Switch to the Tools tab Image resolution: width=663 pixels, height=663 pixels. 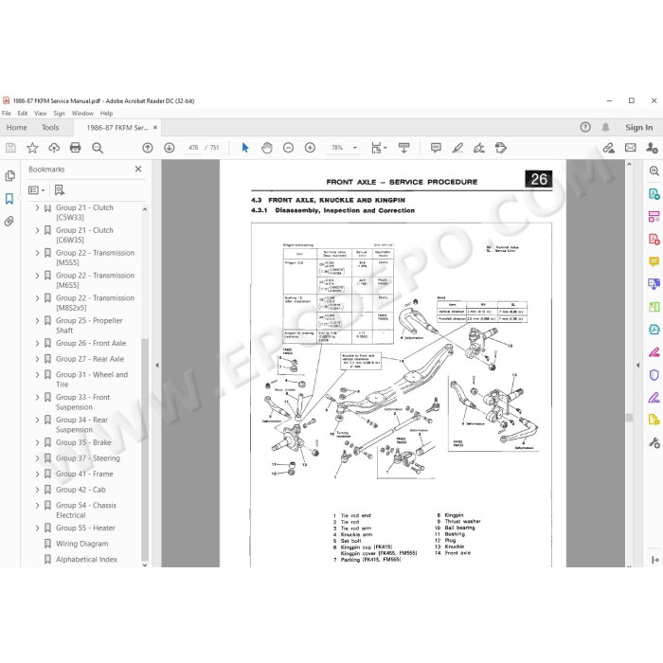click(50, 127)
